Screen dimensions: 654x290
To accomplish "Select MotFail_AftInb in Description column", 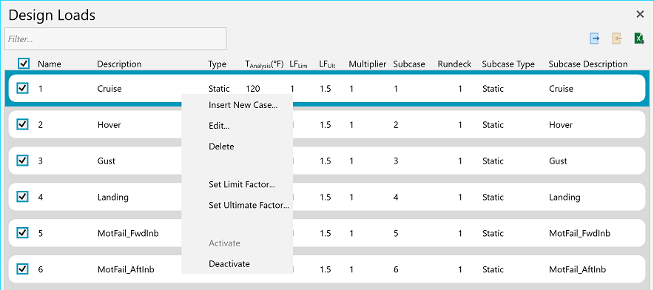I will point(126,269).
